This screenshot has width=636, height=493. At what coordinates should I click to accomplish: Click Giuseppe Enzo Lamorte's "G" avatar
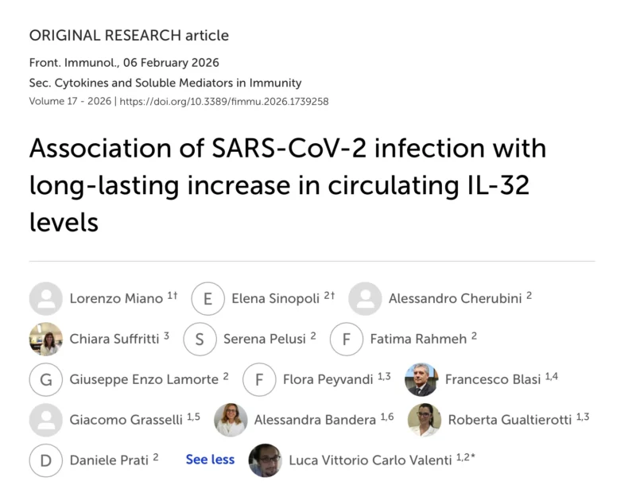46,379
